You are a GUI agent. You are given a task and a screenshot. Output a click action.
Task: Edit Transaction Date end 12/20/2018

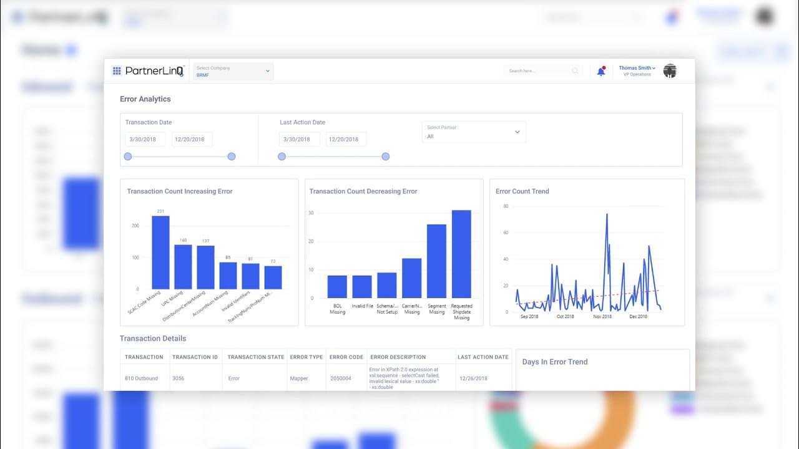[x=192, y=139]
